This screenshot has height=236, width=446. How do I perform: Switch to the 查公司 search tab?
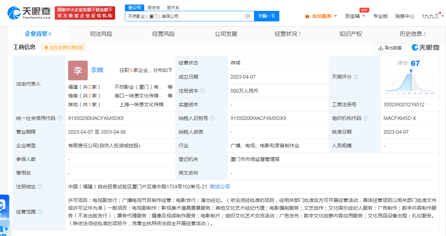pos(134,7)
